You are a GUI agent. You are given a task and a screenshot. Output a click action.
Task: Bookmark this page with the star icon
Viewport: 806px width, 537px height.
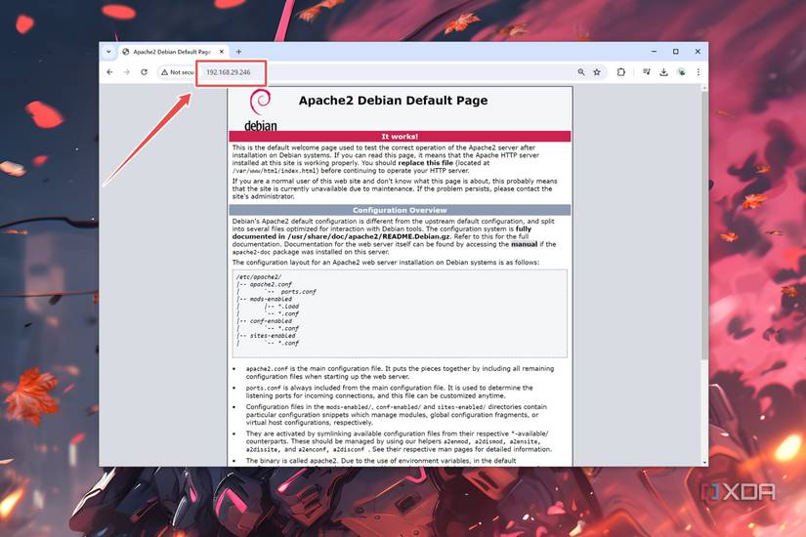(597, 72)
